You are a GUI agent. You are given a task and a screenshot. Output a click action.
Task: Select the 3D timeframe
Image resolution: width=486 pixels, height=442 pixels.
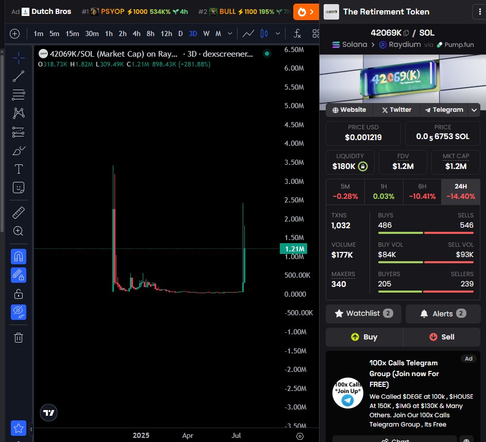[x=193, y=33]
